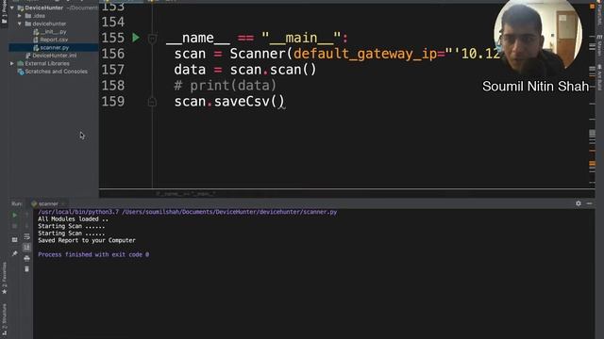The height and width of the screenshot is (339, 604).
Task: Click fold marker on line 155
Action: click(152, 39)
